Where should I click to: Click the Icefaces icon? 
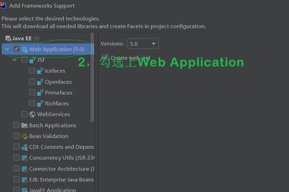pos(40,71)
